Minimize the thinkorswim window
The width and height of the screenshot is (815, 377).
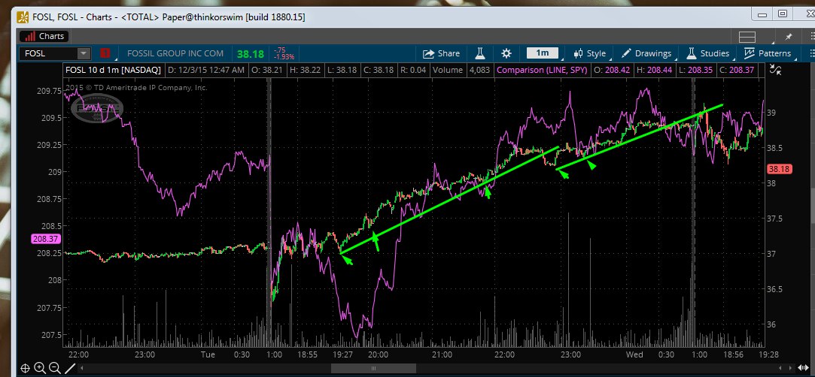(x=762, y=14)
